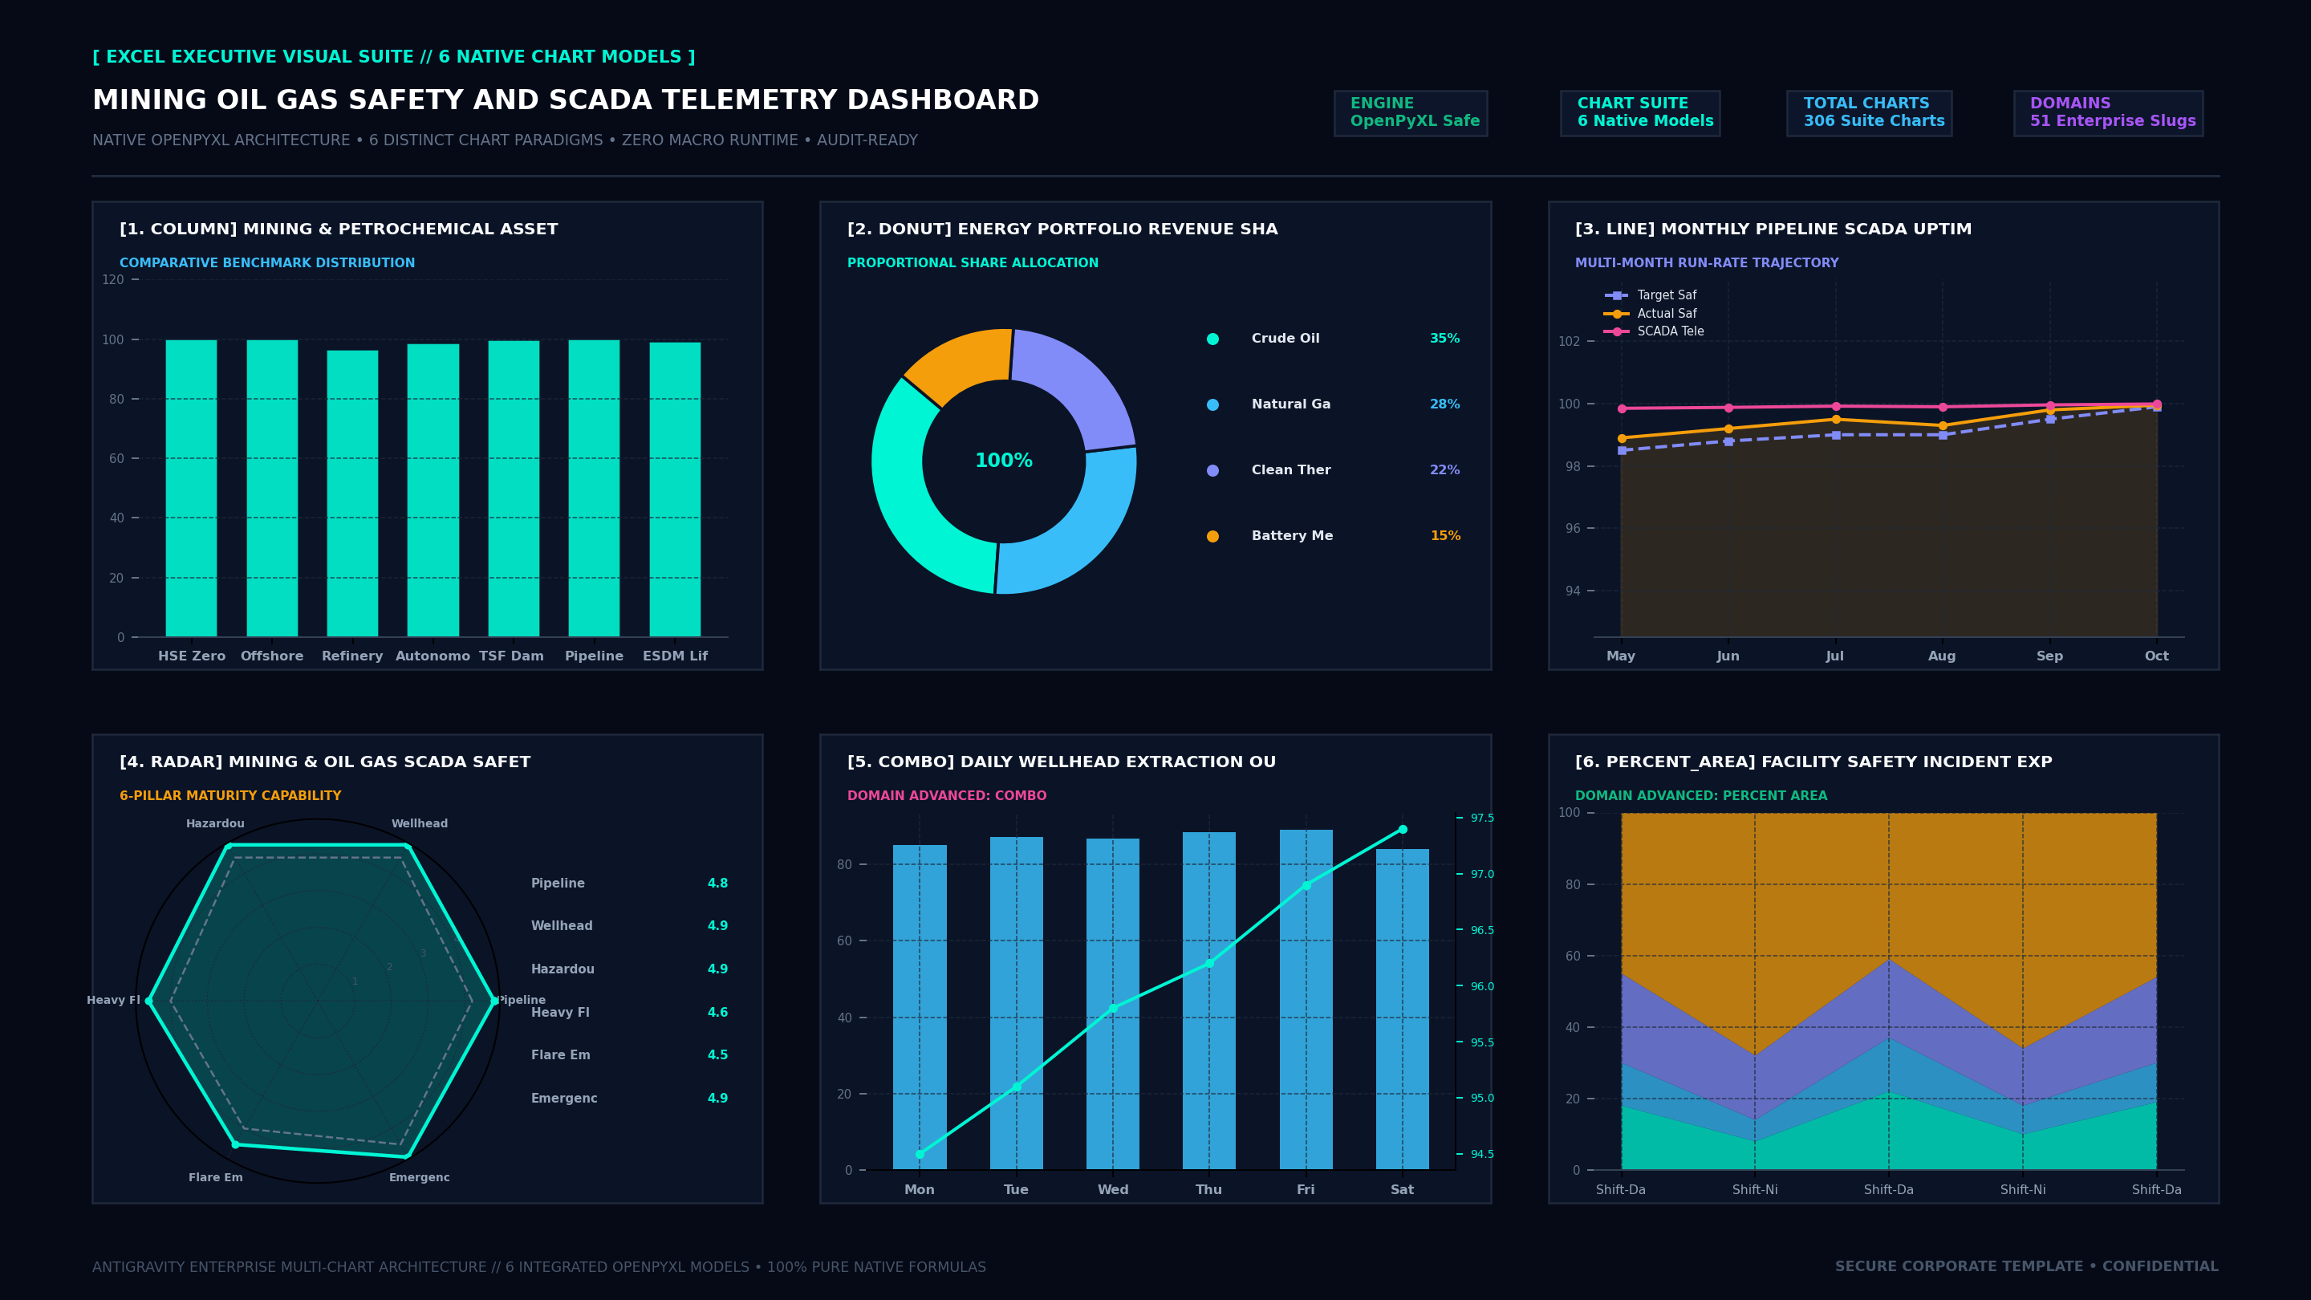Select the HSE Zero column bar
The height and width of the screenshot is (1300, 2311).
(x=191, y=488)
